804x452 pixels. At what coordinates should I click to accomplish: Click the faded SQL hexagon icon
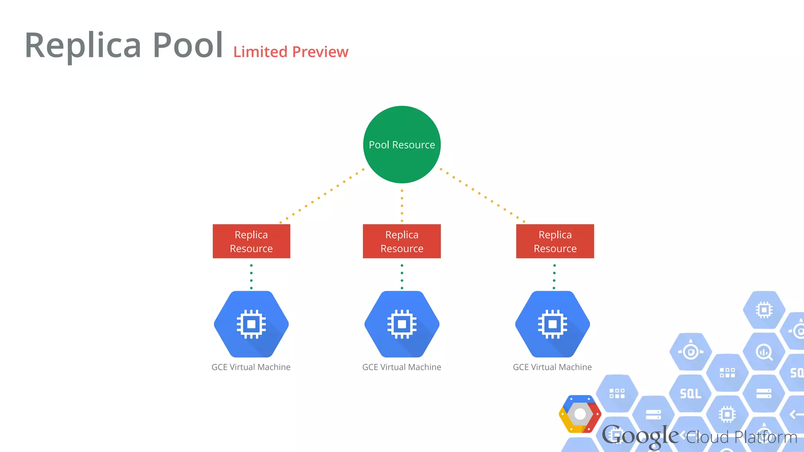point(691,393)
